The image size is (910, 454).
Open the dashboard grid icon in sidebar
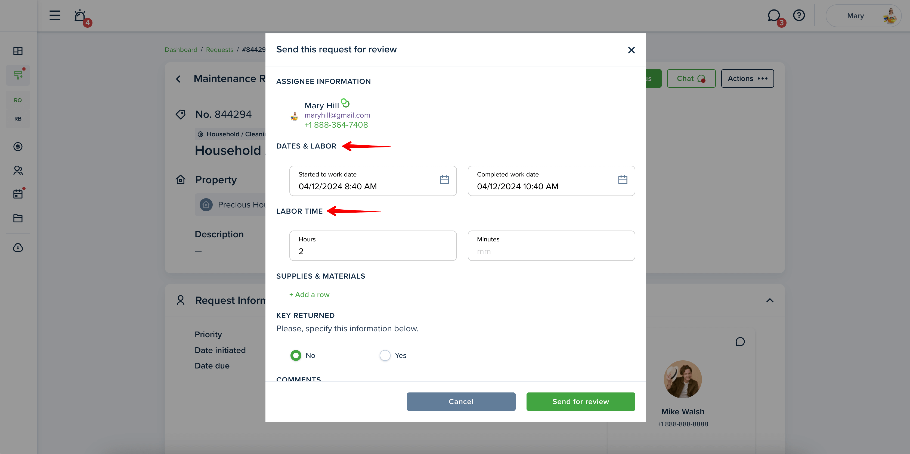tap(18, 51)
